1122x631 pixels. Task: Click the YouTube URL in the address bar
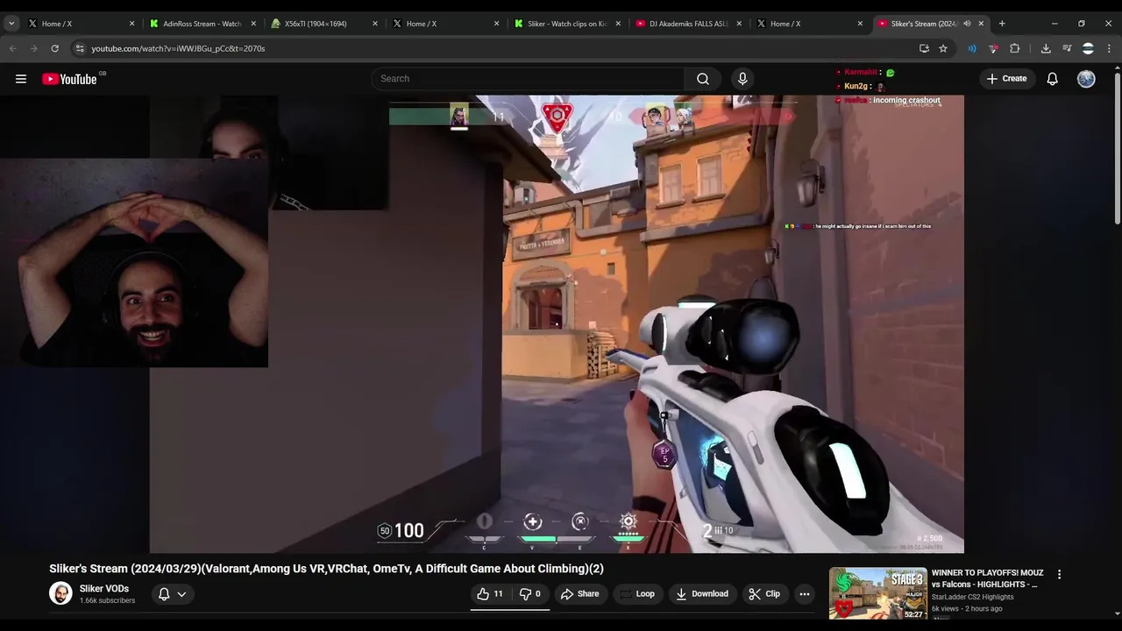pyautogui.click(x=178, y=48)
